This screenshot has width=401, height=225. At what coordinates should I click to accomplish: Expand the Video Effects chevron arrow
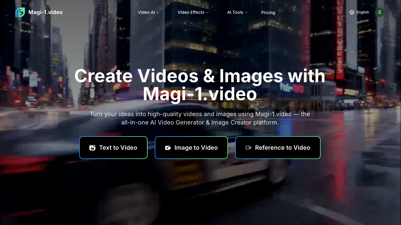pos(207,13)
